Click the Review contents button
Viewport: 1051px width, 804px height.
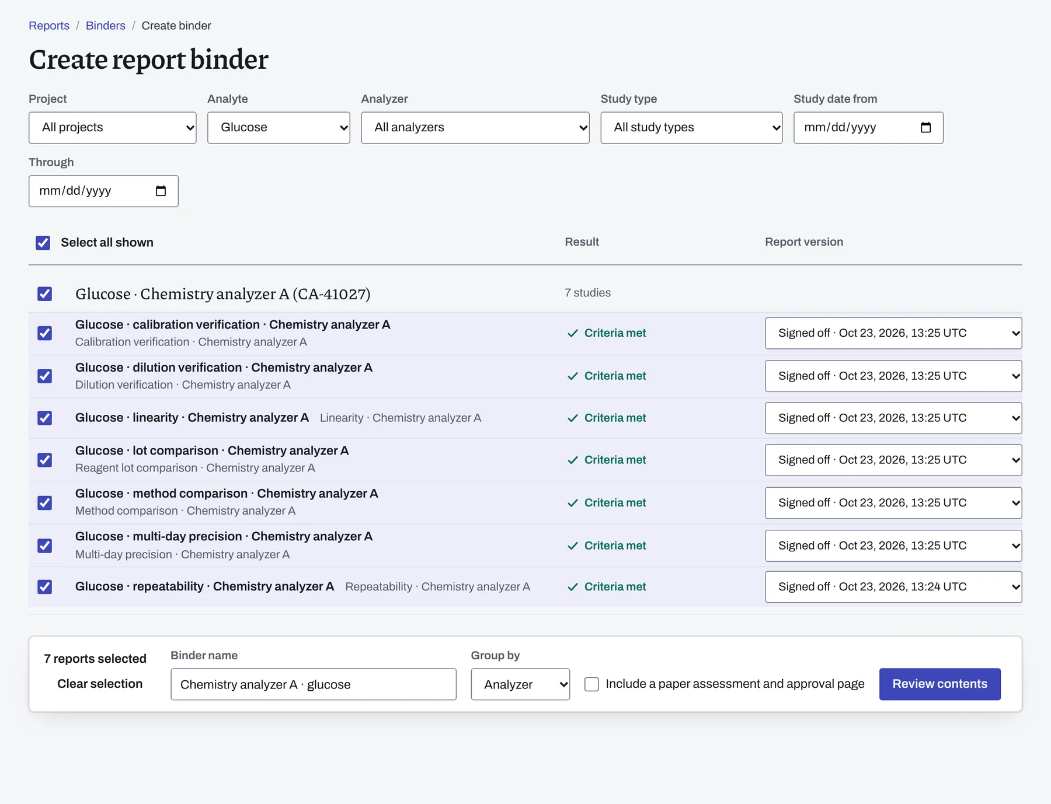coord(940,684)
